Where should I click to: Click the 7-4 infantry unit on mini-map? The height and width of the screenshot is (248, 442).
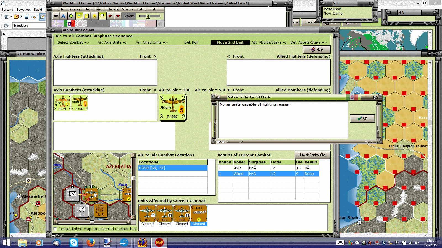[73, 195]
